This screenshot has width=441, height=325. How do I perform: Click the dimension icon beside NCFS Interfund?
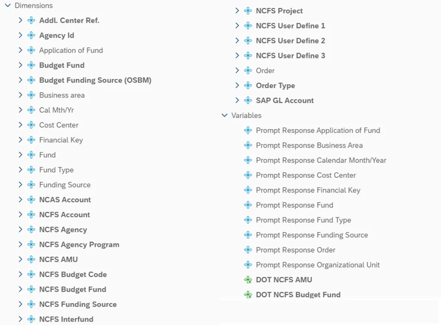click(x=31, y=319)
